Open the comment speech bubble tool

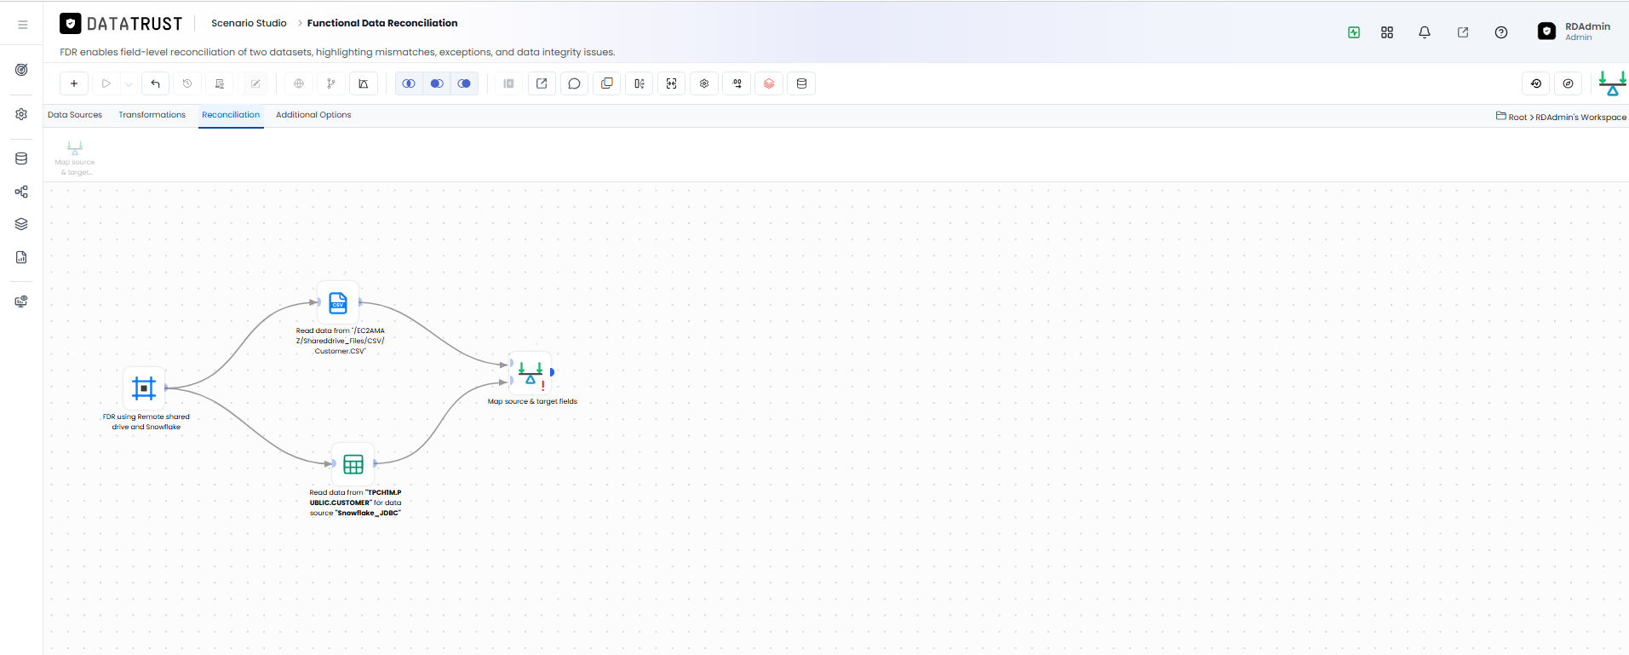[574, 83]
